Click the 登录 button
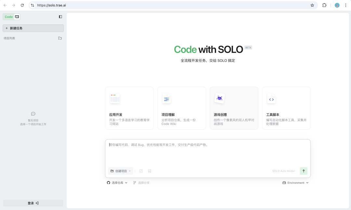 [33, 203]
